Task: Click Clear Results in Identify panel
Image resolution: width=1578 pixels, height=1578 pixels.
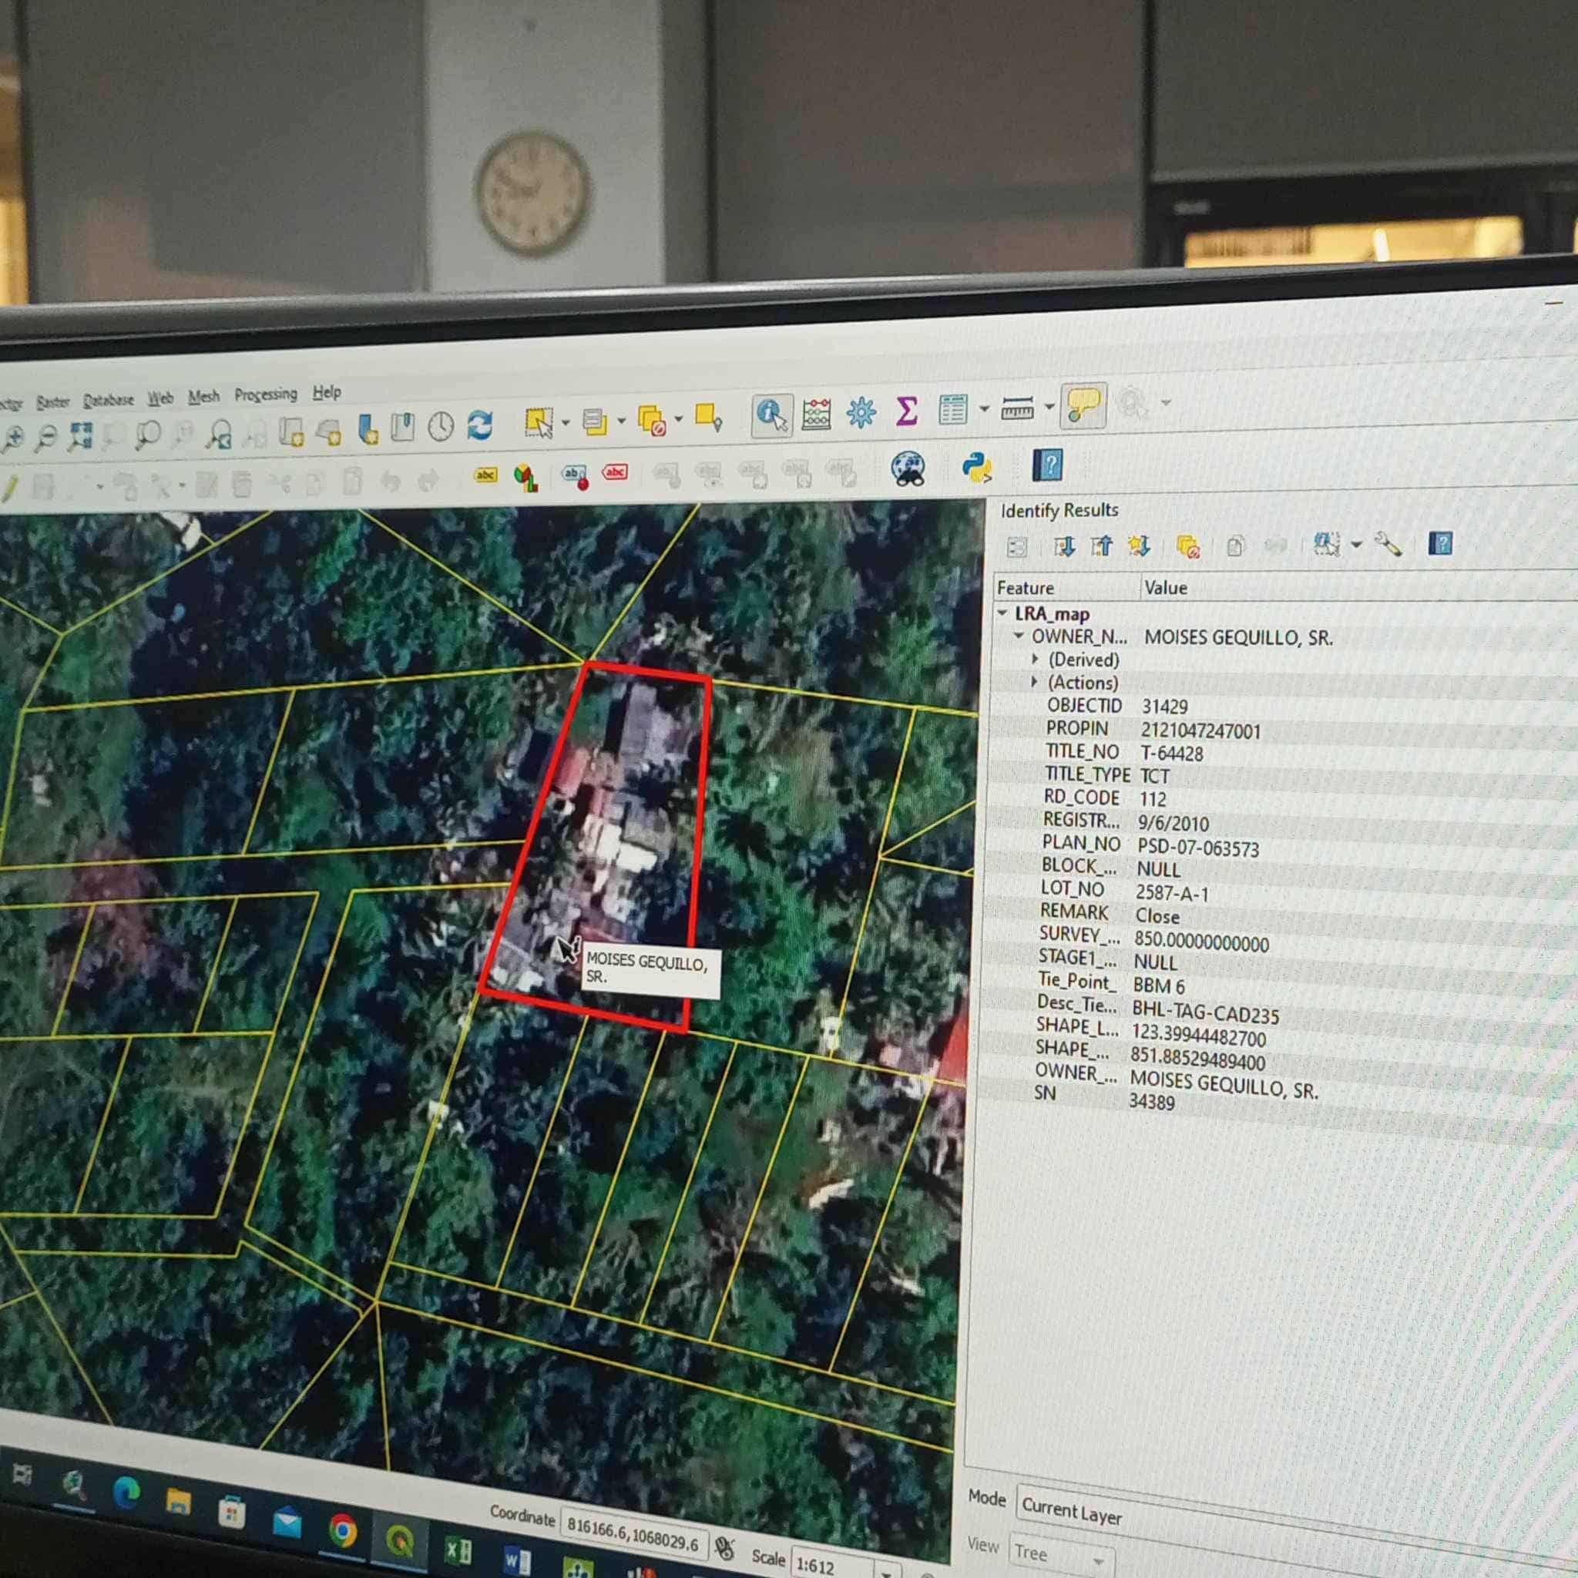Action: 1187,546
